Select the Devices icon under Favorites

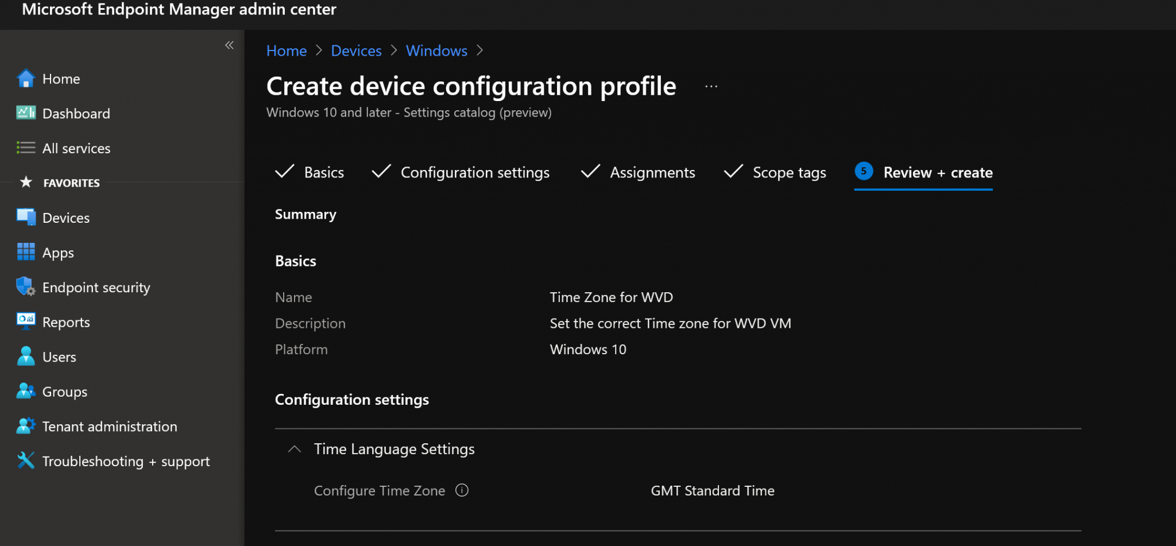(25, 217)
